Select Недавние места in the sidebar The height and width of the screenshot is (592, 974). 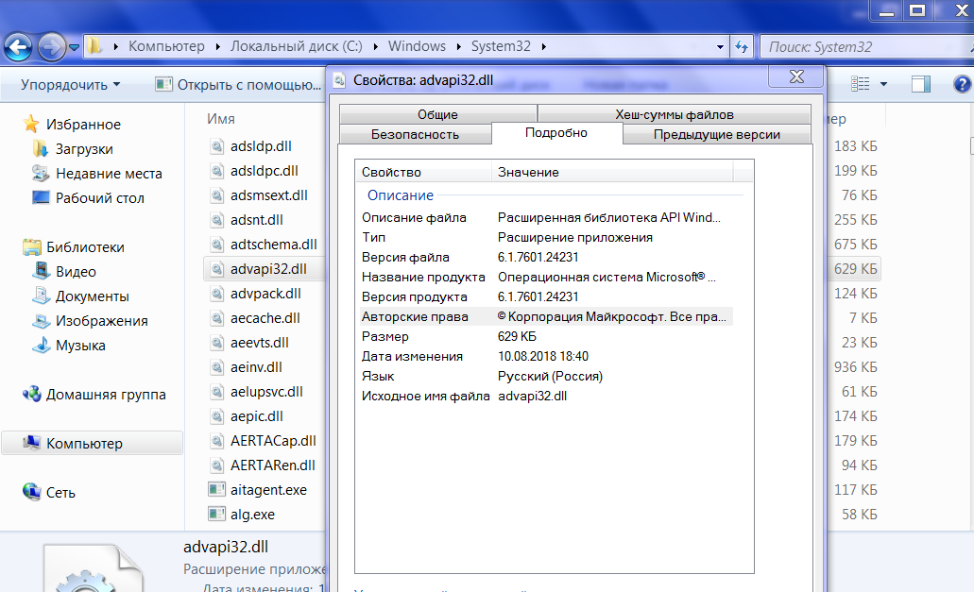tap(108, 174)
